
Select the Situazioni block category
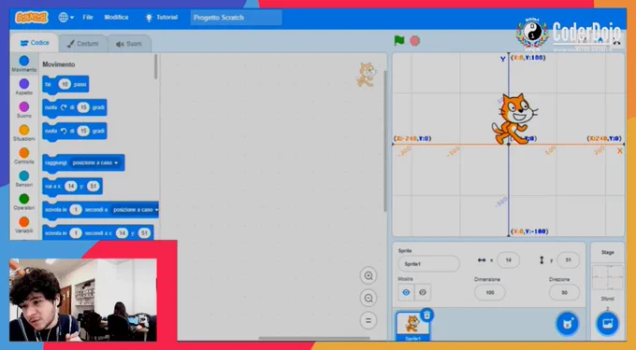tap(24, 133)
